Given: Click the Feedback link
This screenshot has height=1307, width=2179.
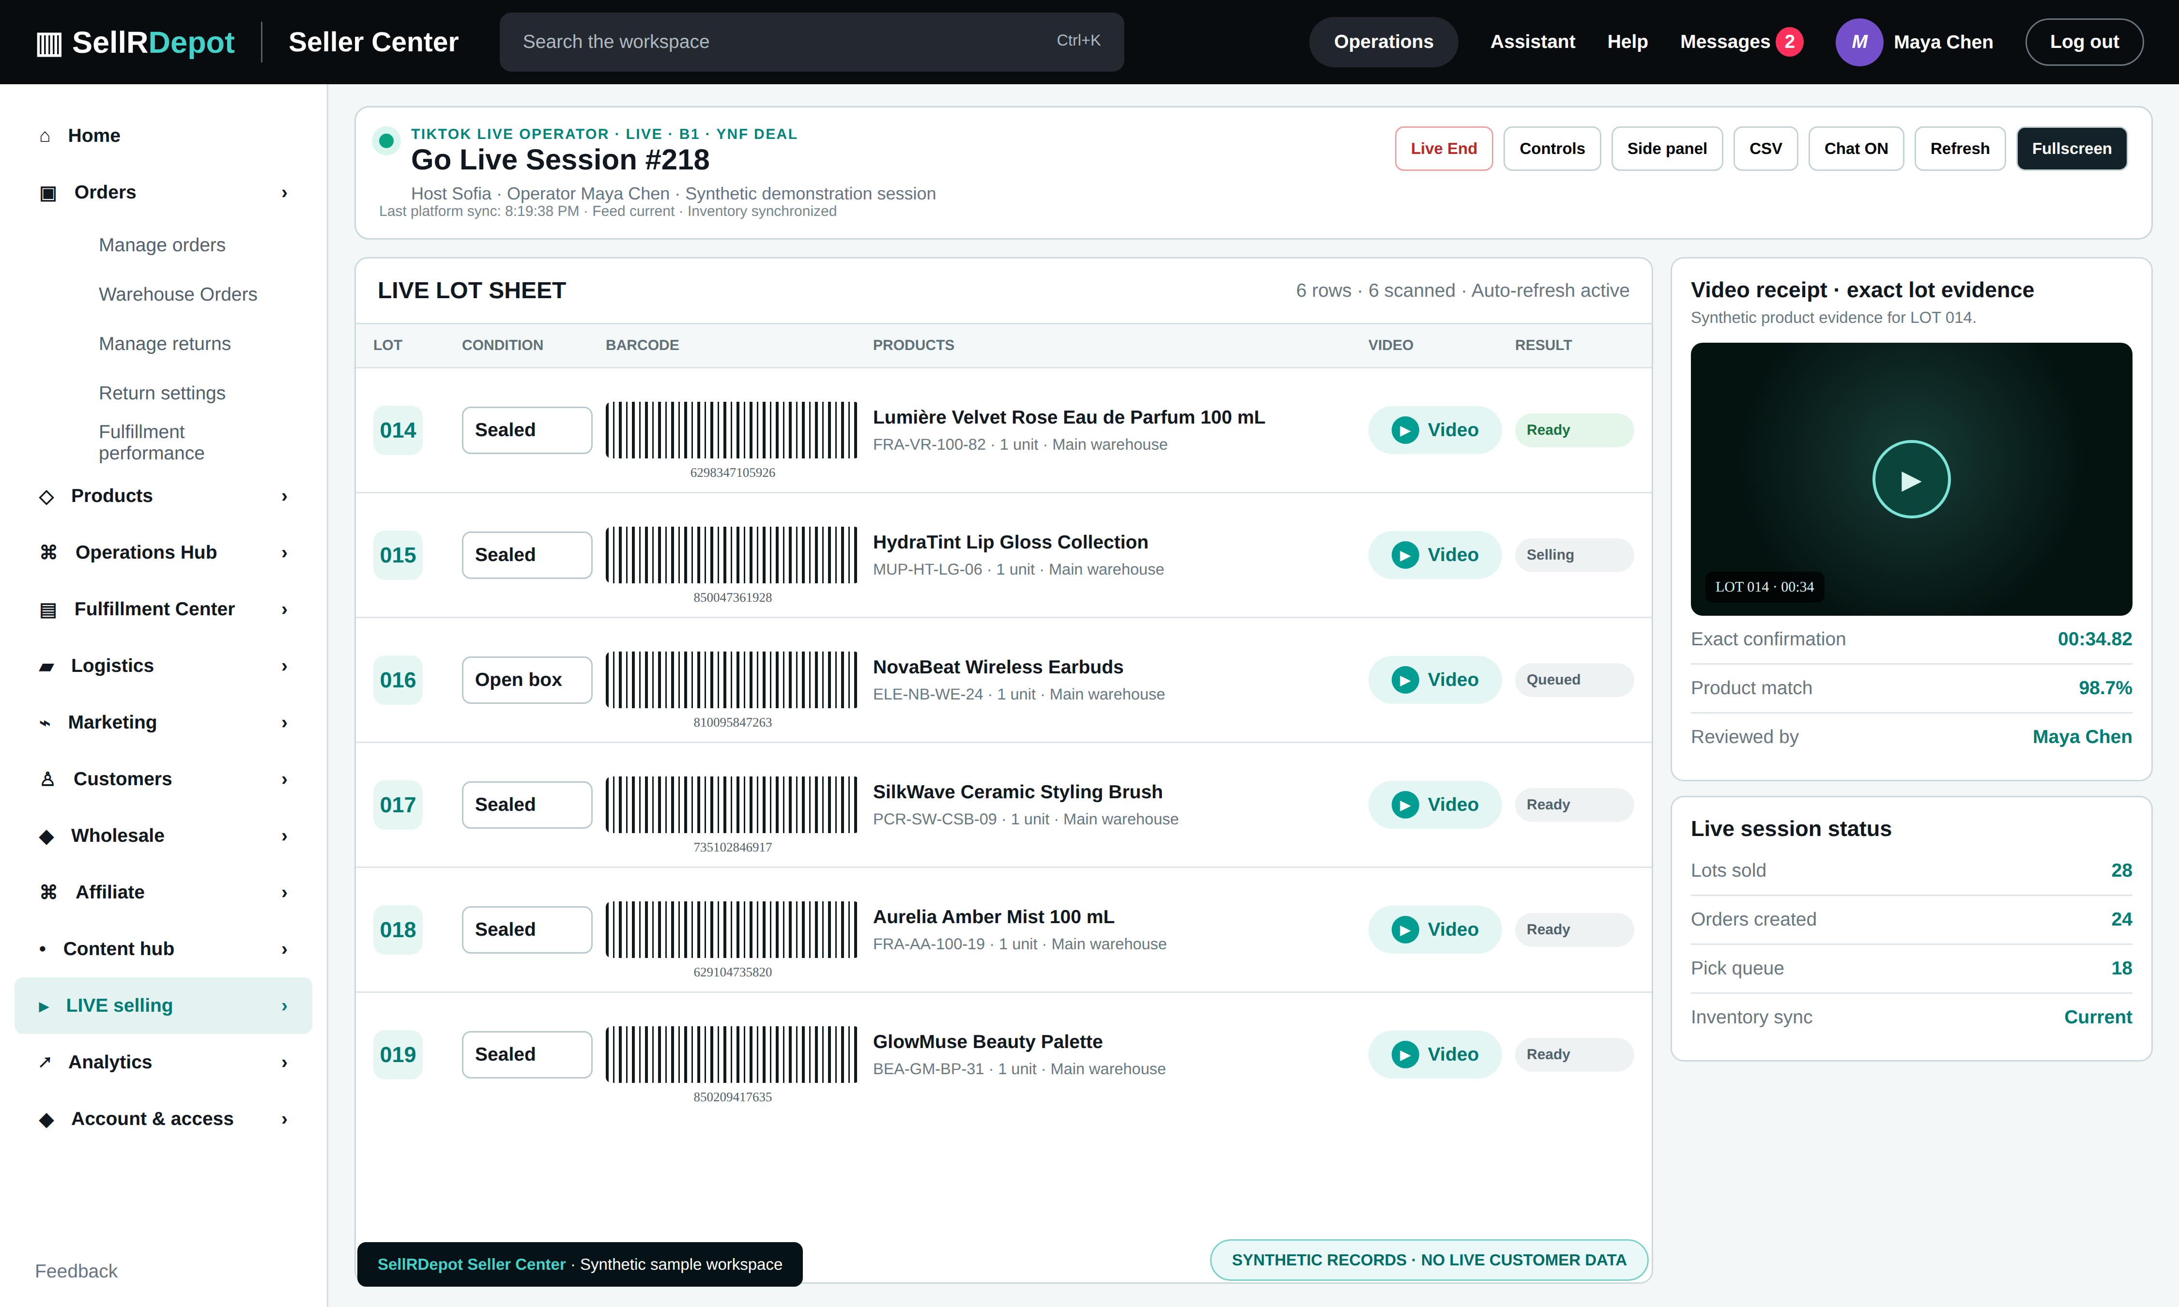Looking at the screenshot, I should point(76,1271).
